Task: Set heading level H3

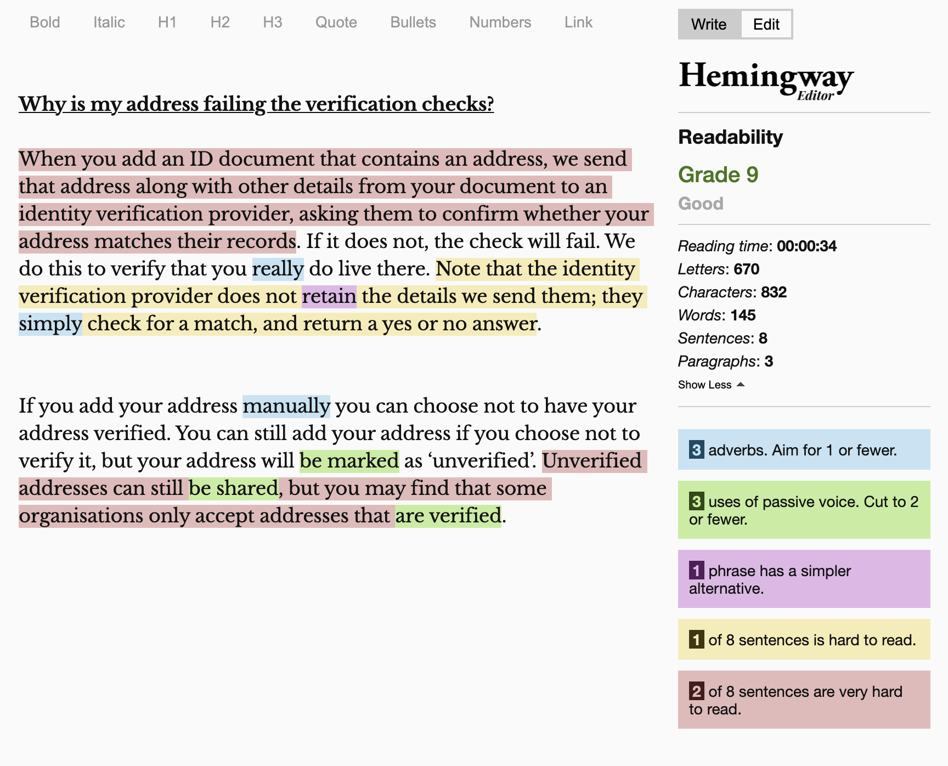Action: (272, 22)
